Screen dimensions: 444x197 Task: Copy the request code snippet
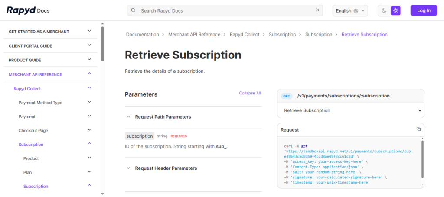418,129
